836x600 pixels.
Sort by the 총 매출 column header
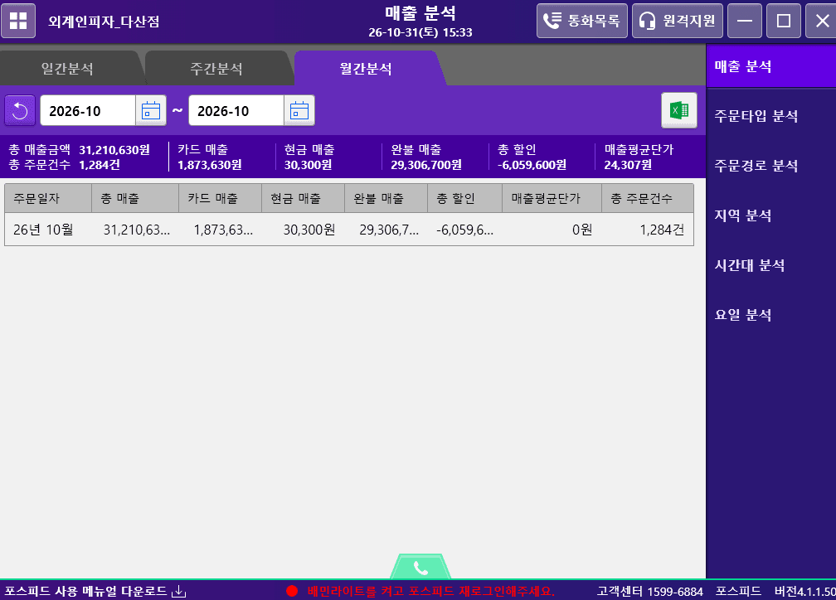pos(135,198)
